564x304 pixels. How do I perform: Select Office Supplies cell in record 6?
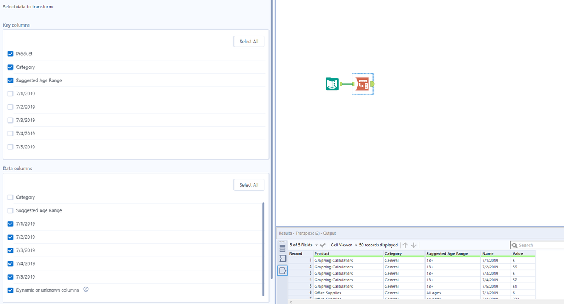(x=348, y=293)
